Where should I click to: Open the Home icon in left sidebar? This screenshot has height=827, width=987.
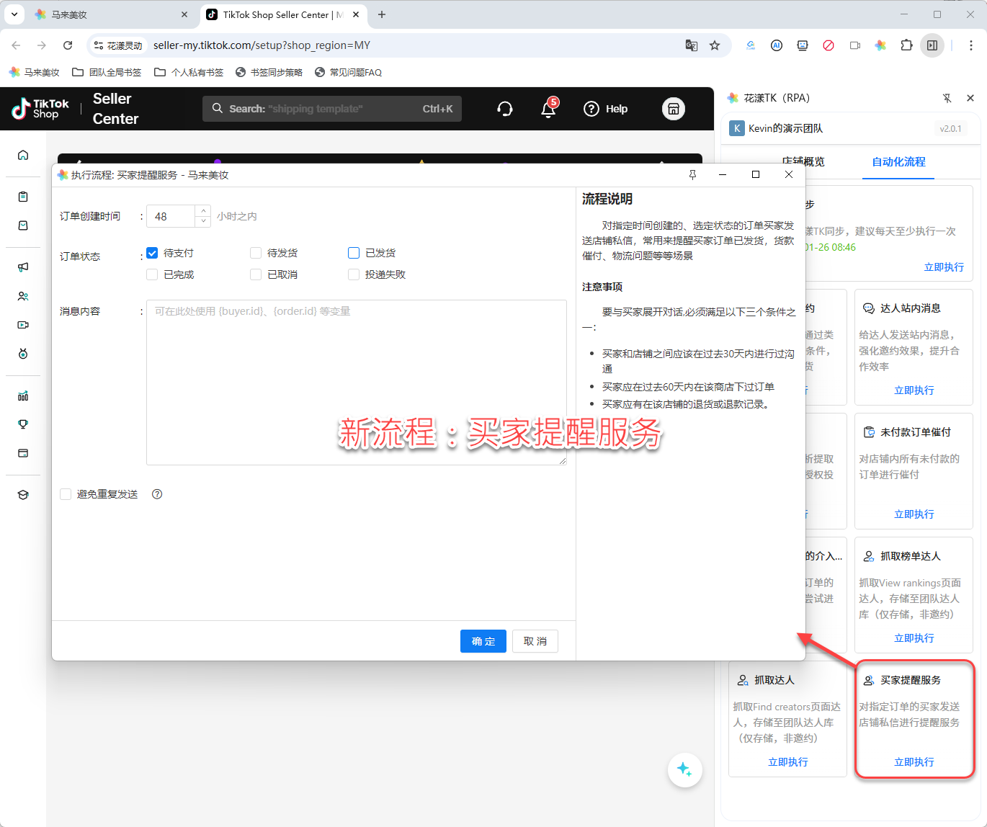tap(23, 155)
